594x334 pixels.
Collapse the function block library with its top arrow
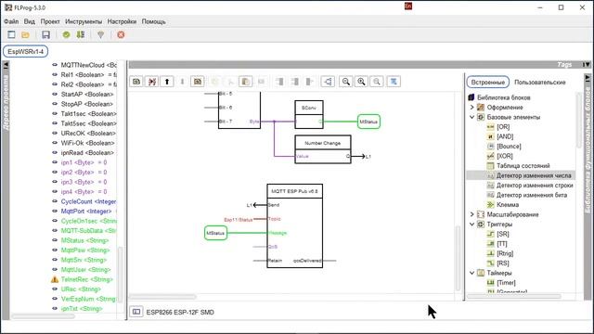pyautogui.click(x=588, y=78)
